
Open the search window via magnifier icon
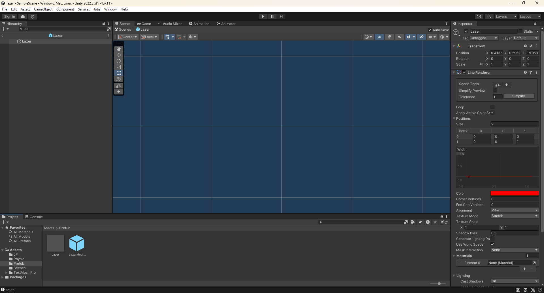click(489, 16)
